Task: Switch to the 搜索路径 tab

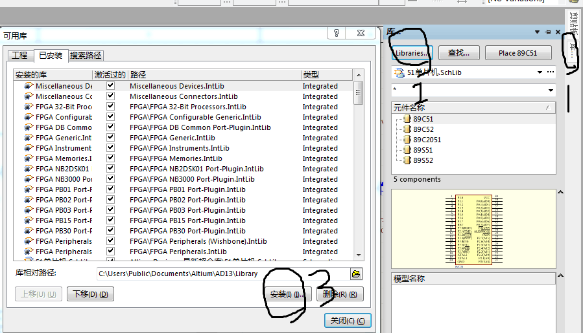Action: [x=86, y=55]
